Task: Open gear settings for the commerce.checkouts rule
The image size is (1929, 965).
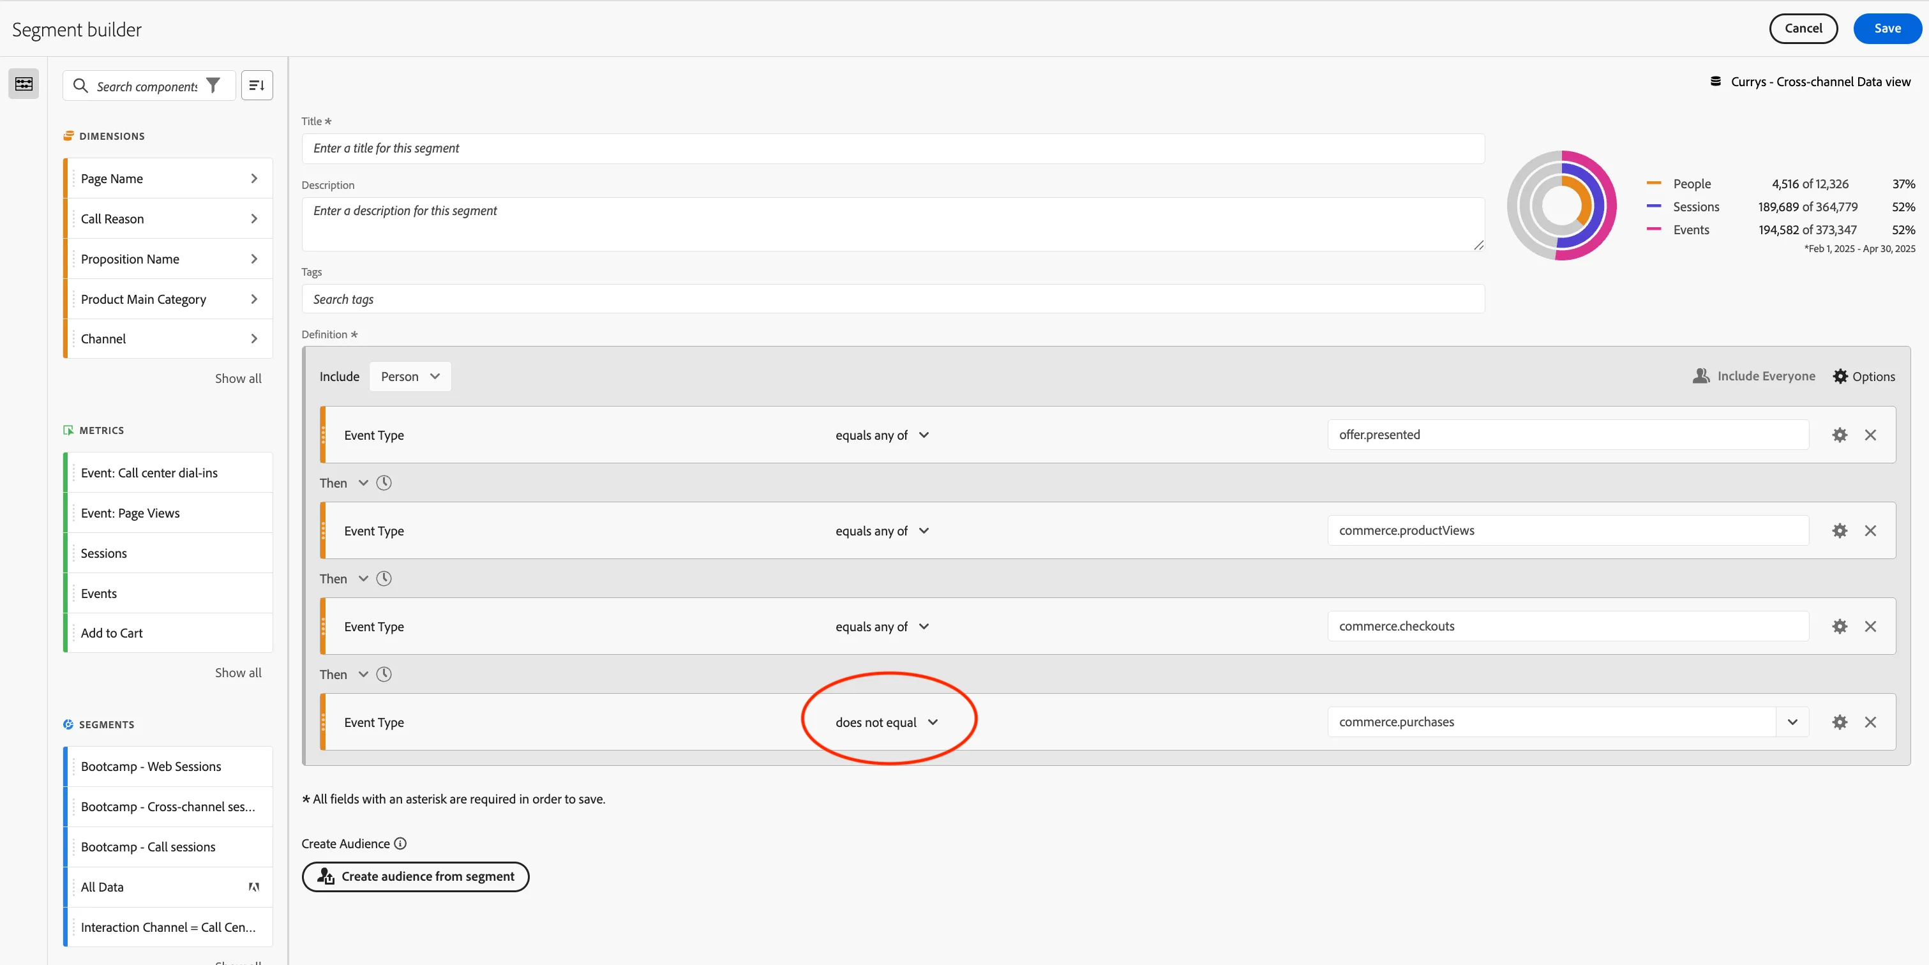Action: pos(1839,627)
